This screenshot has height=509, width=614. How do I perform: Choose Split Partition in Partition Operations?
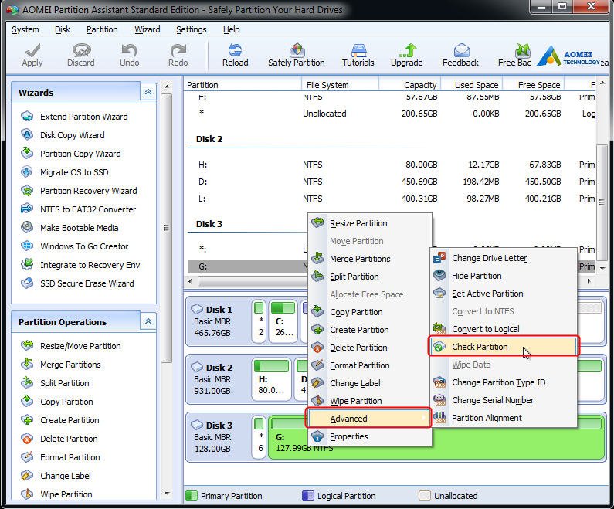55,383
